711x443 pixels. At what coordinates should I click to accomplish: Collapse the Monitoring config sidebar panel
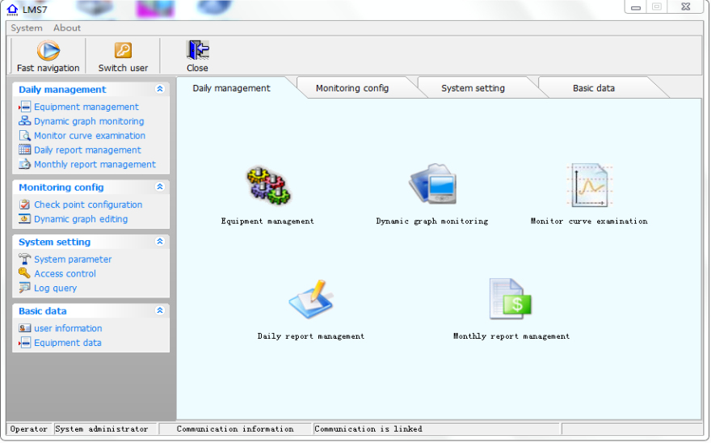tap(160, 187)
